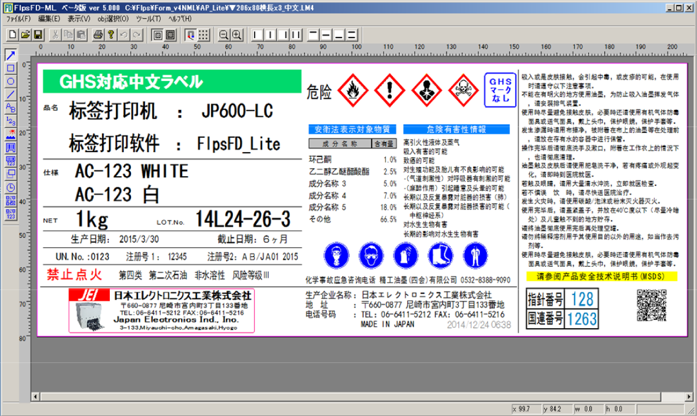Select the image insertion tool
697x416 pixels.
click(10, 134)
